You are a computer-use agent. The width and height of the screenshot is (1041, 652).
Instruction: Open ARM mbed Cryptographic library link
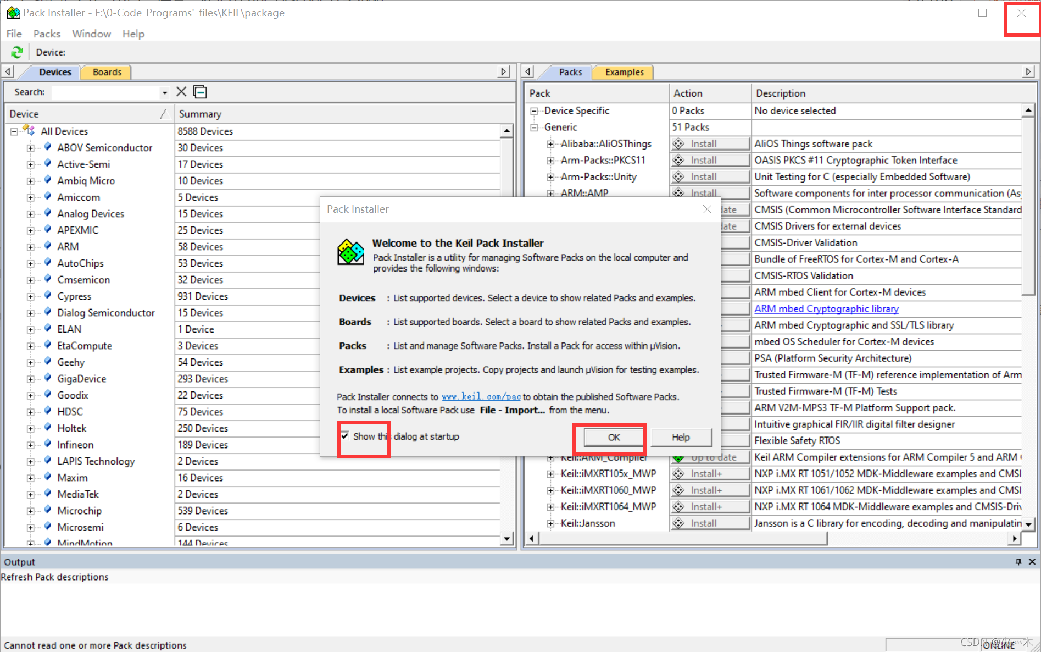click(826, 308)
